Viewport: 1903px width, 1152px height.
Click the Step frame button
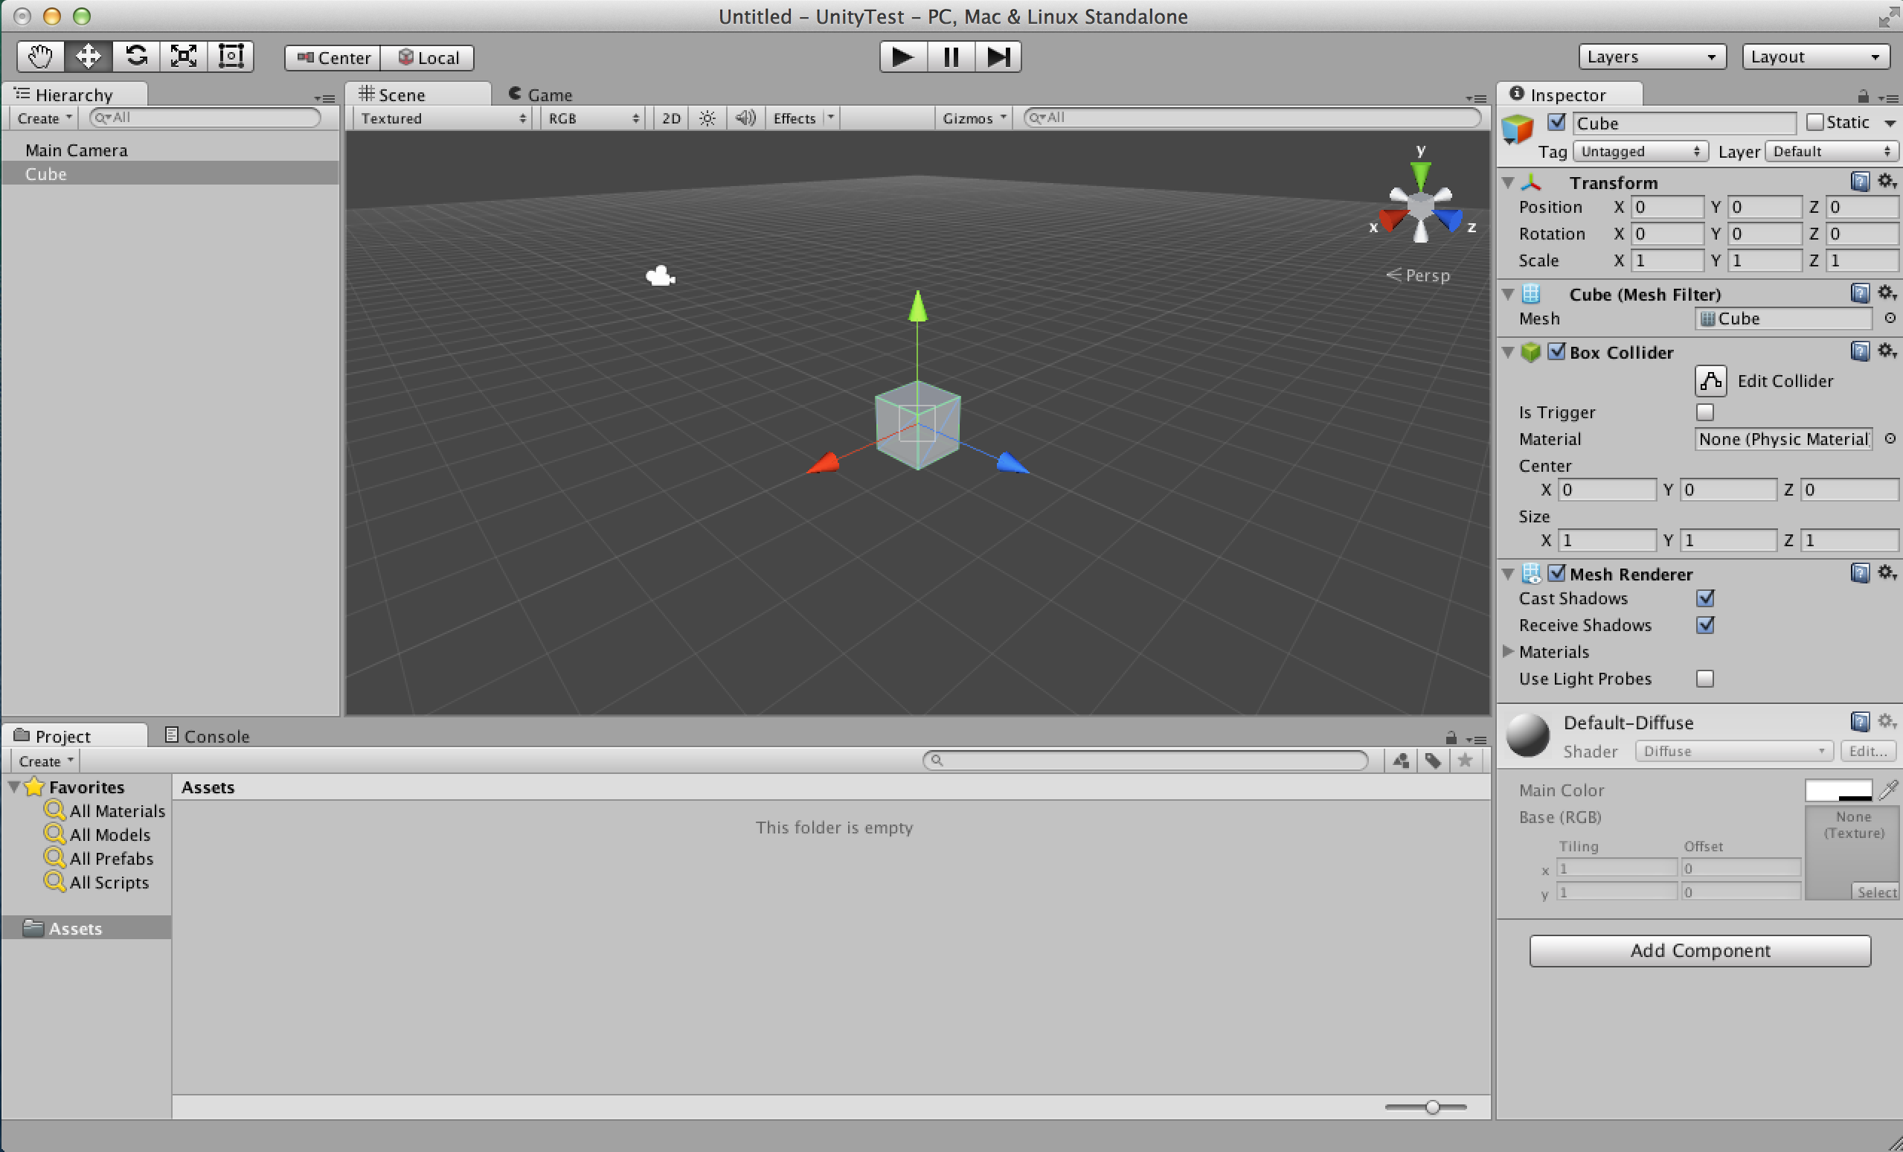(x=998, y=57)
